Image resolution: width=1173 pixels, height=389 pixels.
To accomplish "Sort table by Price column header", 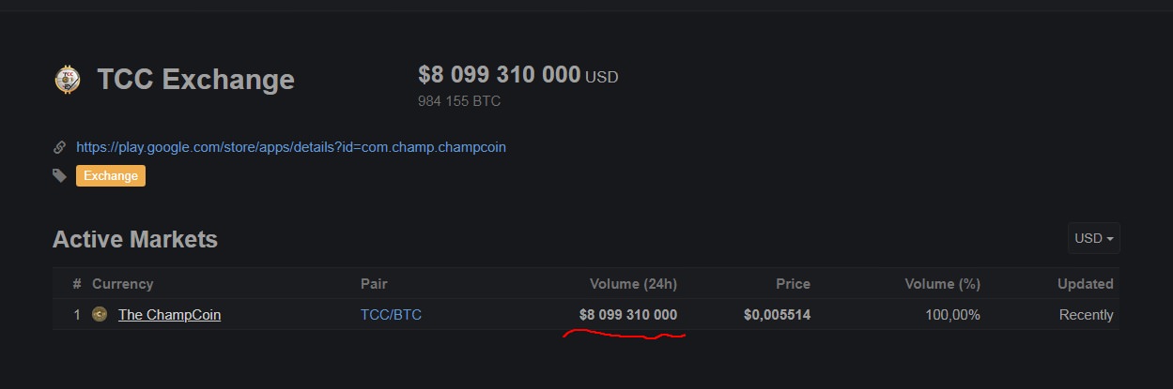I will (793, 284).
